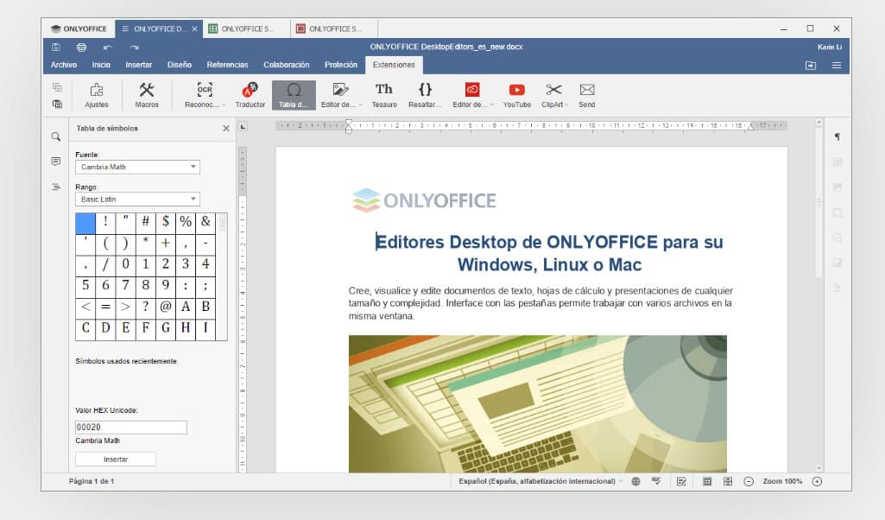Open the Macros tool
The width and height of the screenshot is (885, 520).
tap(147, 94)
